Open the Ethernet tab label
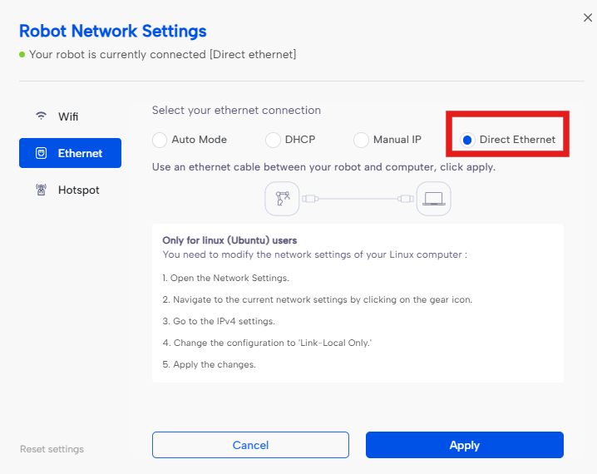This screenshot has width=597, height=474. coord(80,153)
